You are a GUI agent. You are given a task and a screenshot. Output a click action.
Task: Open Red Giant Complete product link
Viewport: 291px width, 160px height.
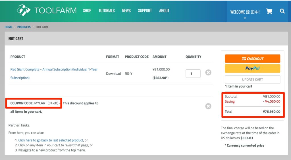pyautogui.click(x=54, y=74)
